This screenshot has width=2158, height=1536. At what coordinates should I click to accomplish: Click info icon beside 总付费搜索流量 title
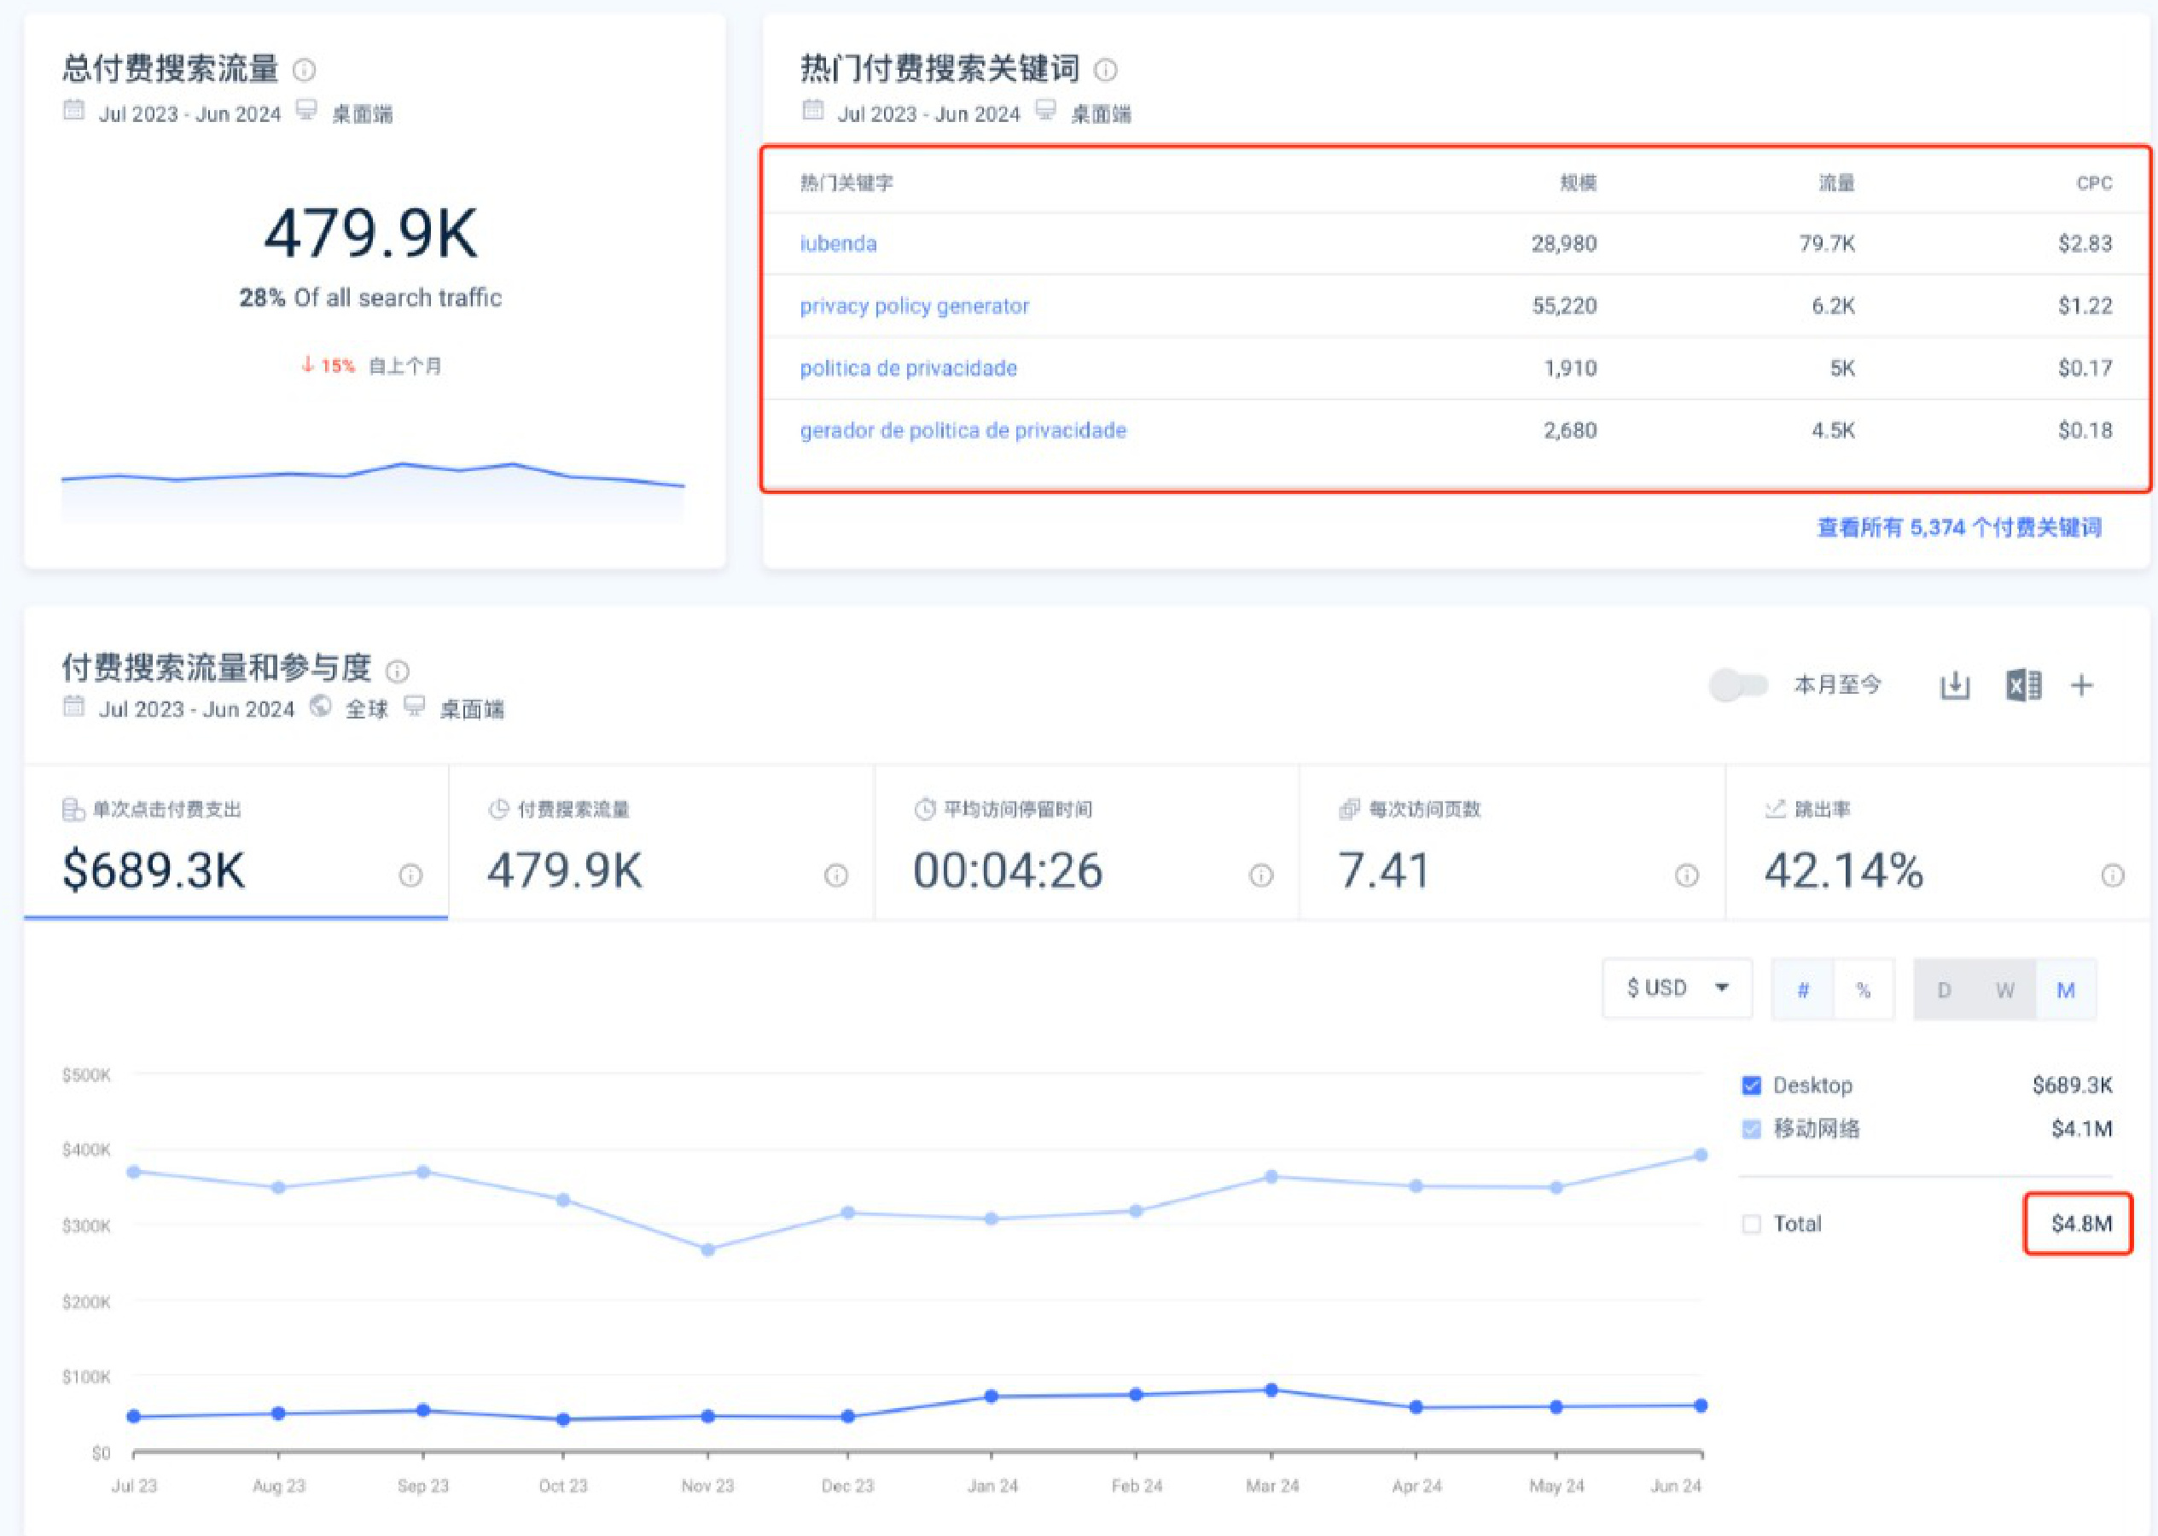[x=304, y=70]
